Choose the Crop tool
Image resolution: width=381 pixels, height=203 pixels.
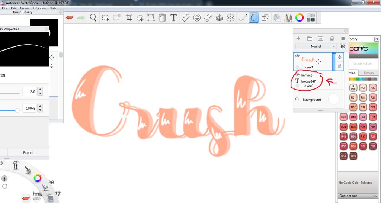[x=129, y=18]
